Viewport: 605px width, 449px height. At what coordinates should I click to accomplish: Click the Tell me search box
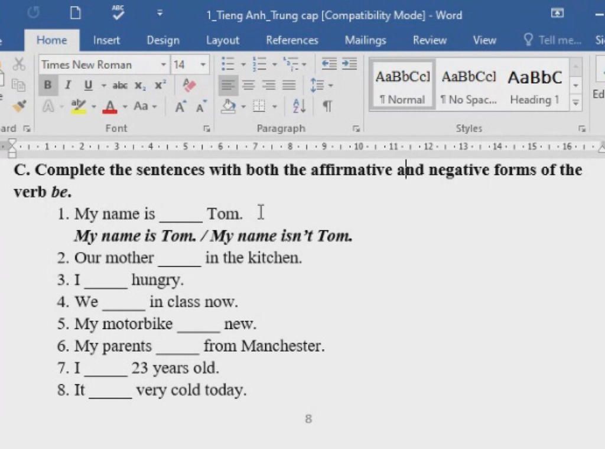pyautogui.click(x=552, y=40)
